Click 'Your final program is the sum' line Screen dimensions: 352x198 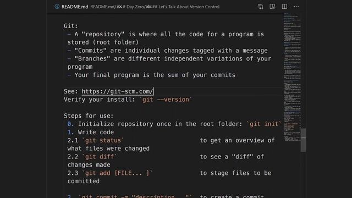tap(151, 75)
